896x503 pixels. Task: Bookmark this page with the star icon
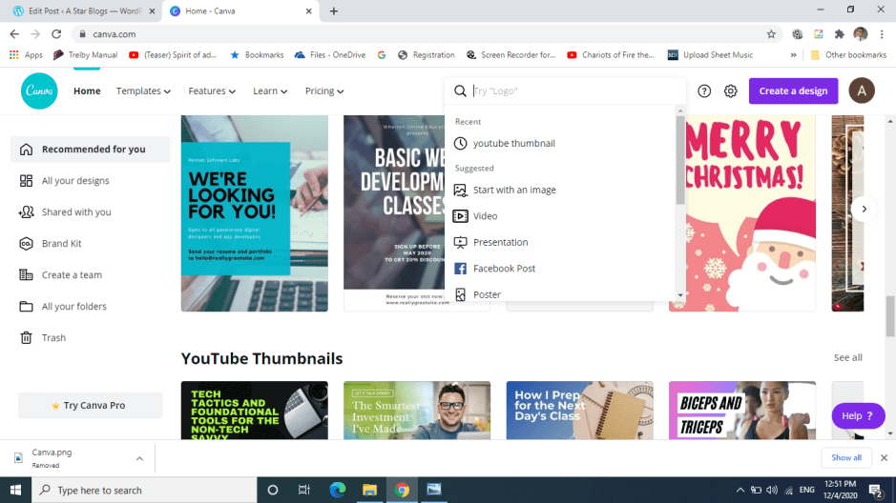coord(771,34)
